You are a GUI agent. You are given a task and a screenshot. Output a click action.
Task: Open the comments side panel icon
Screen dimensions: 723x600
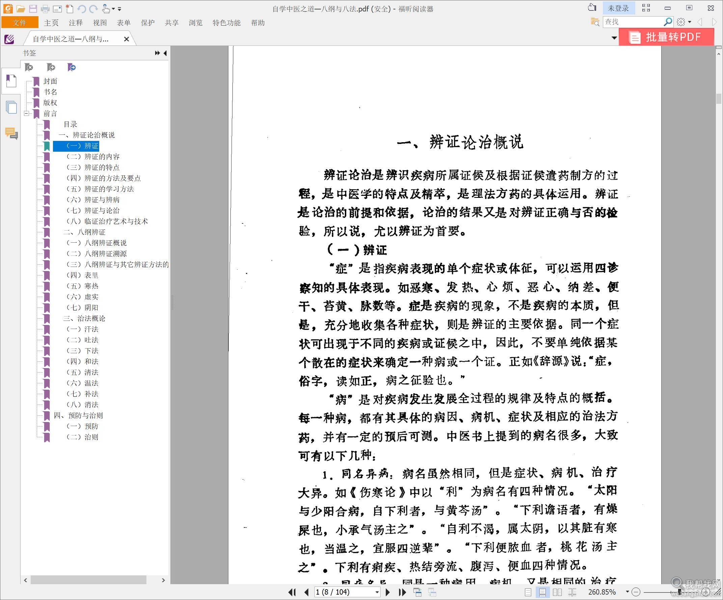coord(11,133)
